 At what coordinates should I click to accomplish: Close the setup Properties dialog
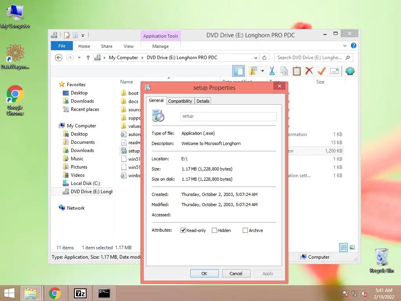280,86
